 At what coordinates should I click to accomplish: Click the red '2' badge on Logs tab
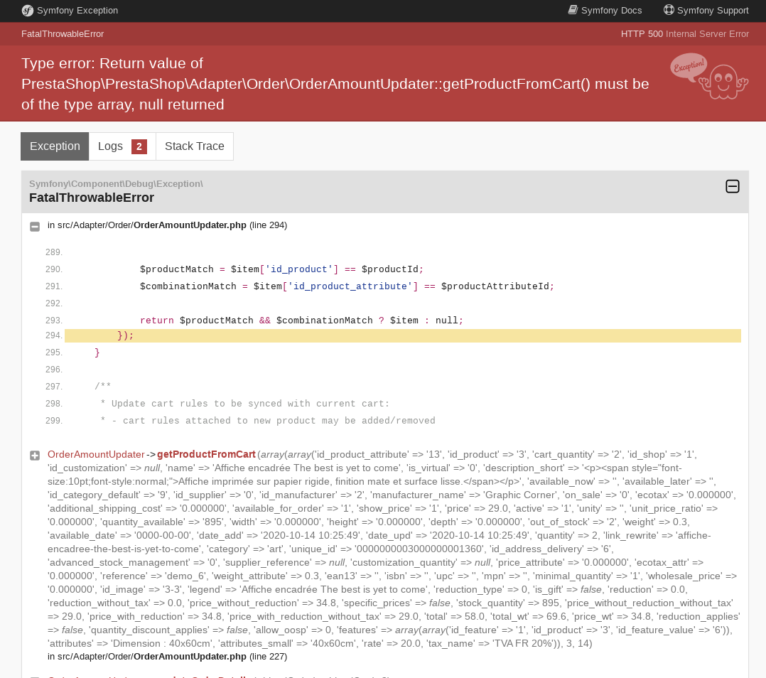139,146
